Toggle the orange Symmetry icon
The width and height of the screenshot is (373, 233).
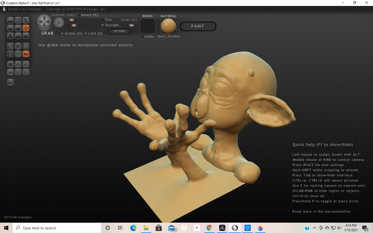26,54
